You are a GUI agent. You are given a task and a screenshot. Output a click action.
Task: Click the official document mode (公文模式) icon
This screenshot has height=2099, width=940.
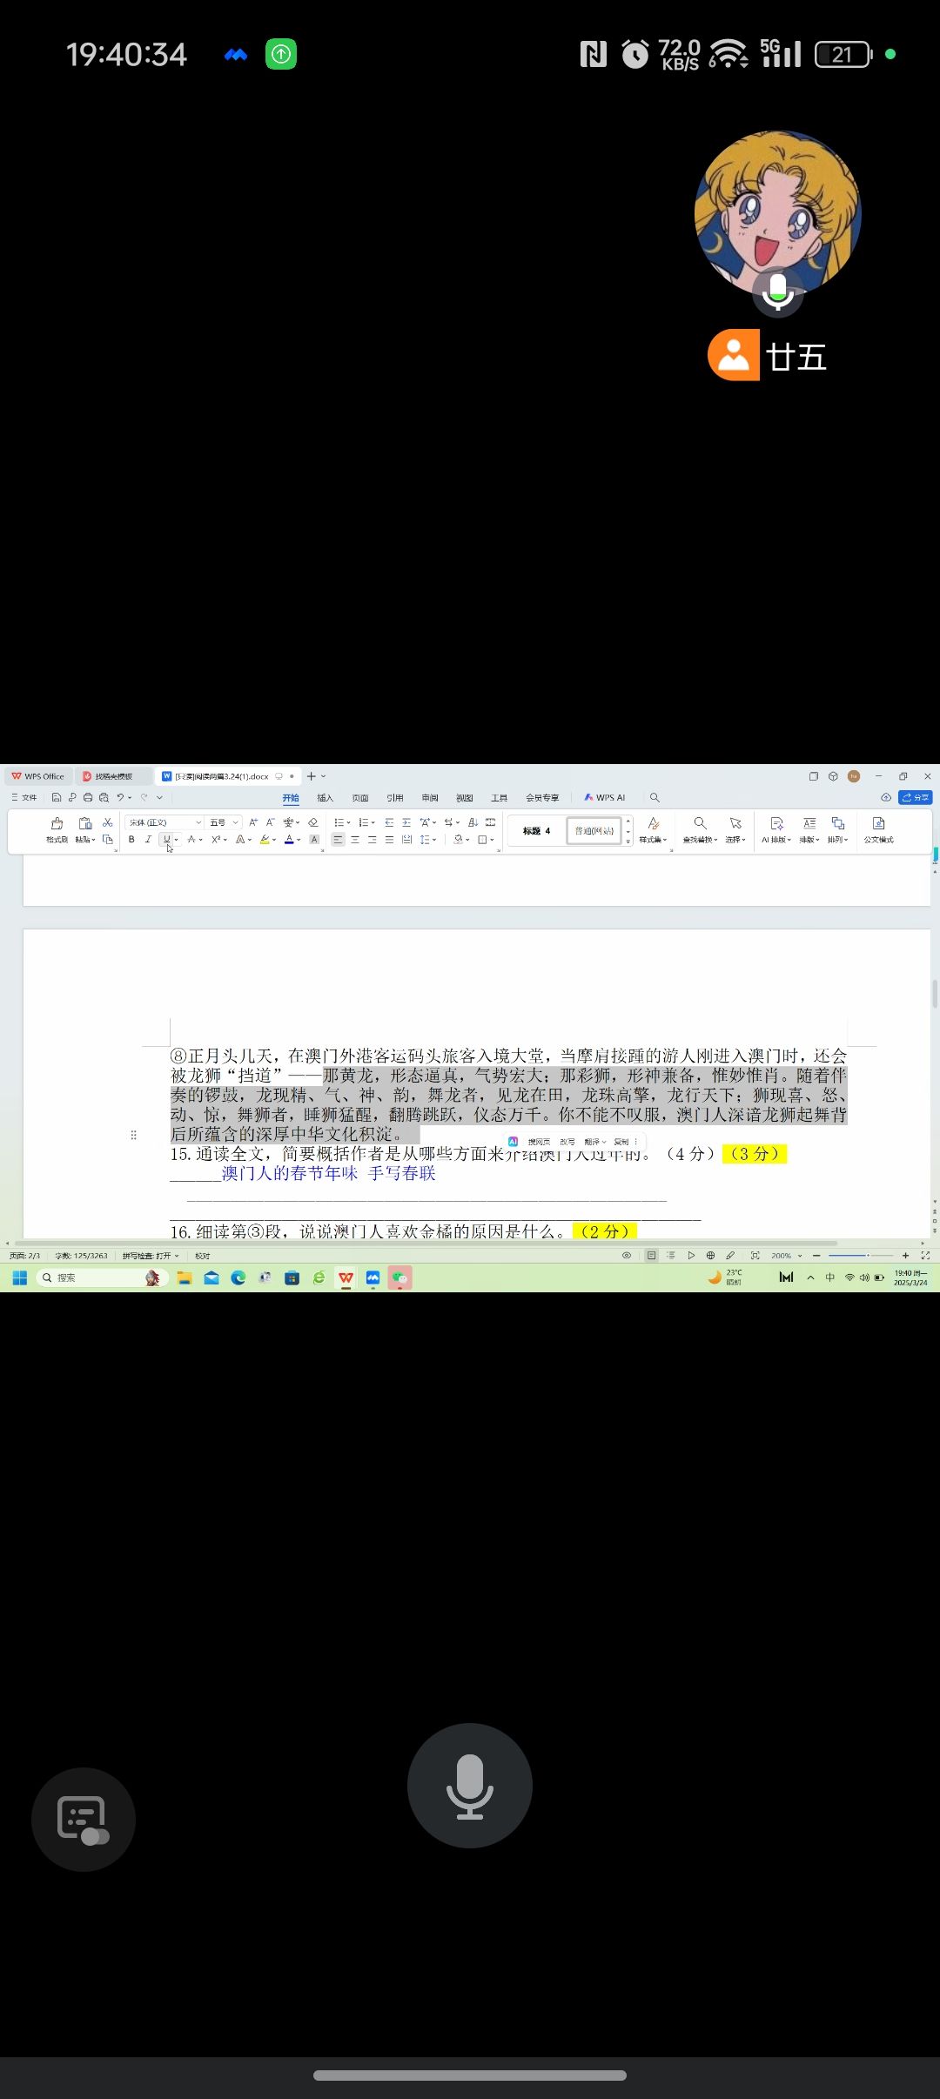coord(878,828)
